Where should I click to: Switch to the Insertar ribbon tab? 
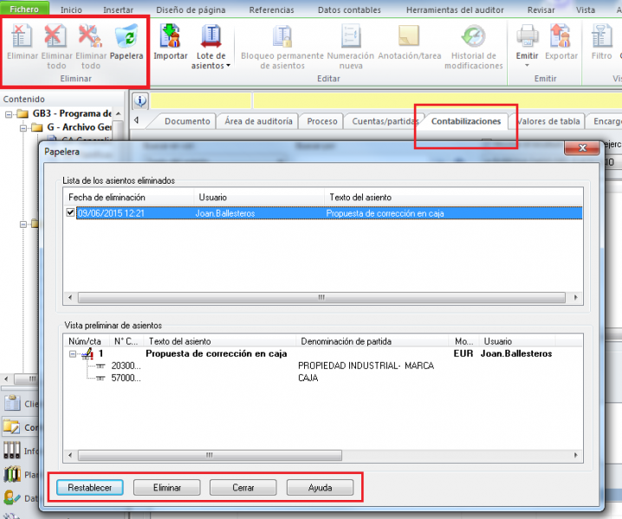click(x=118, y=10)
